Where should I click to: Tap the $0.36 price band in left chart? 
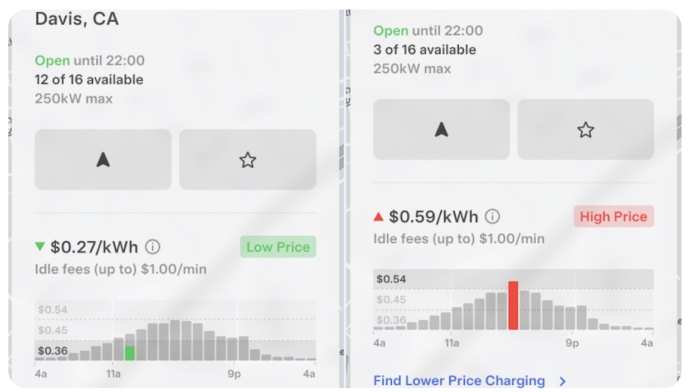pyautogui.click(x=52, y=351)
